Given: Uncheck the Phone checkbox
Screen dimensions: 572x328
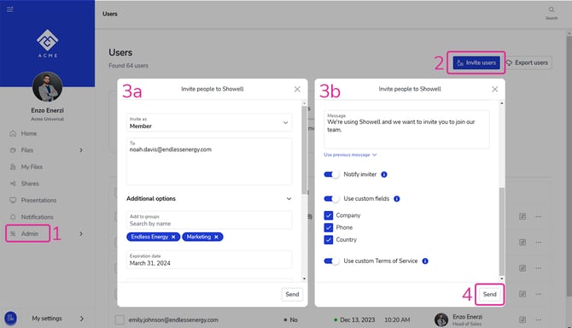Looking at the screenshot, I should 329,228.
